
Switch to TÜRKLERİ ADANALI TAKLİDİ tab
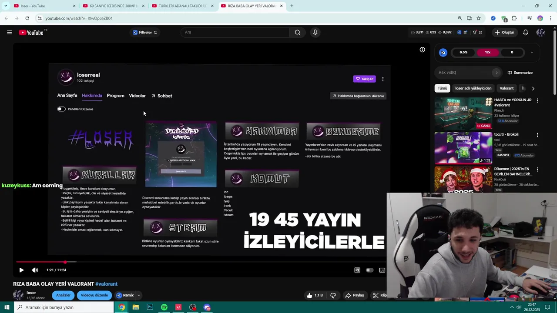183,6
